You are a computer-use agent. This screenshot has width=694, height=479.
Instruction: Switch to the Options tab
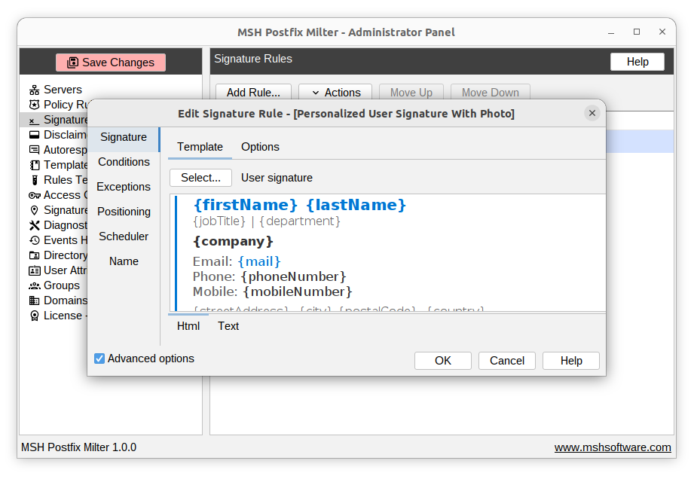(x=260, y=147)
